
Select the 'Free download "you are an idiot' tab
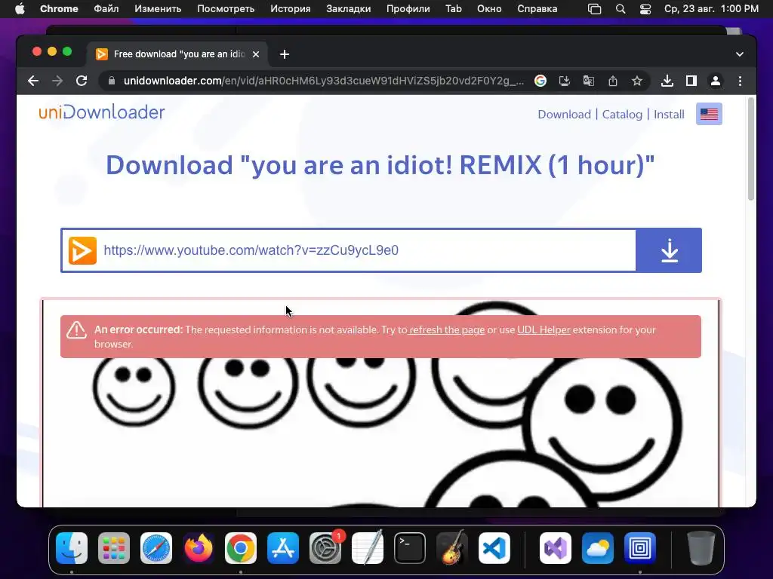click(177, 54)
